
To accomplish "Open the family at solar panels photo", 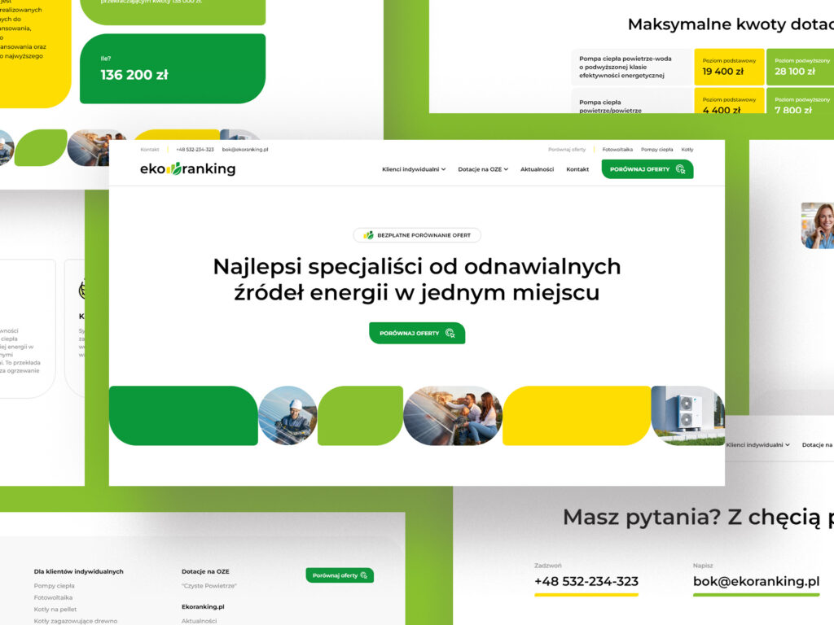I will click(453, 416).
